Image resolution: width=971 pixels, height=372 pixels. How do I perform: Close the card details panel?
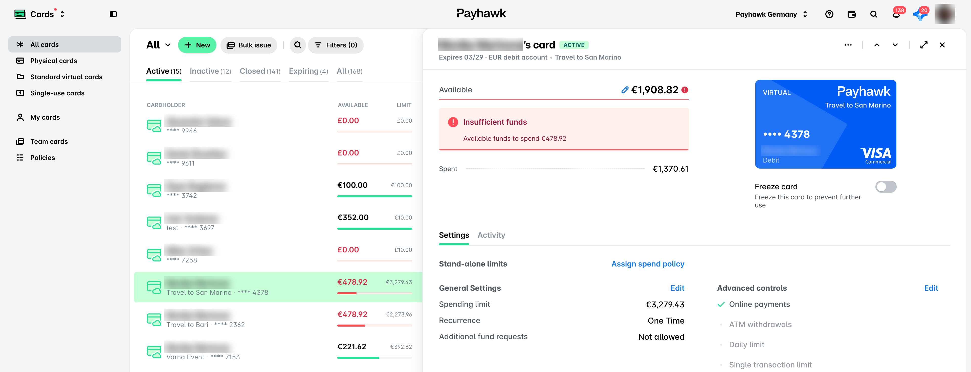point(942,45)
